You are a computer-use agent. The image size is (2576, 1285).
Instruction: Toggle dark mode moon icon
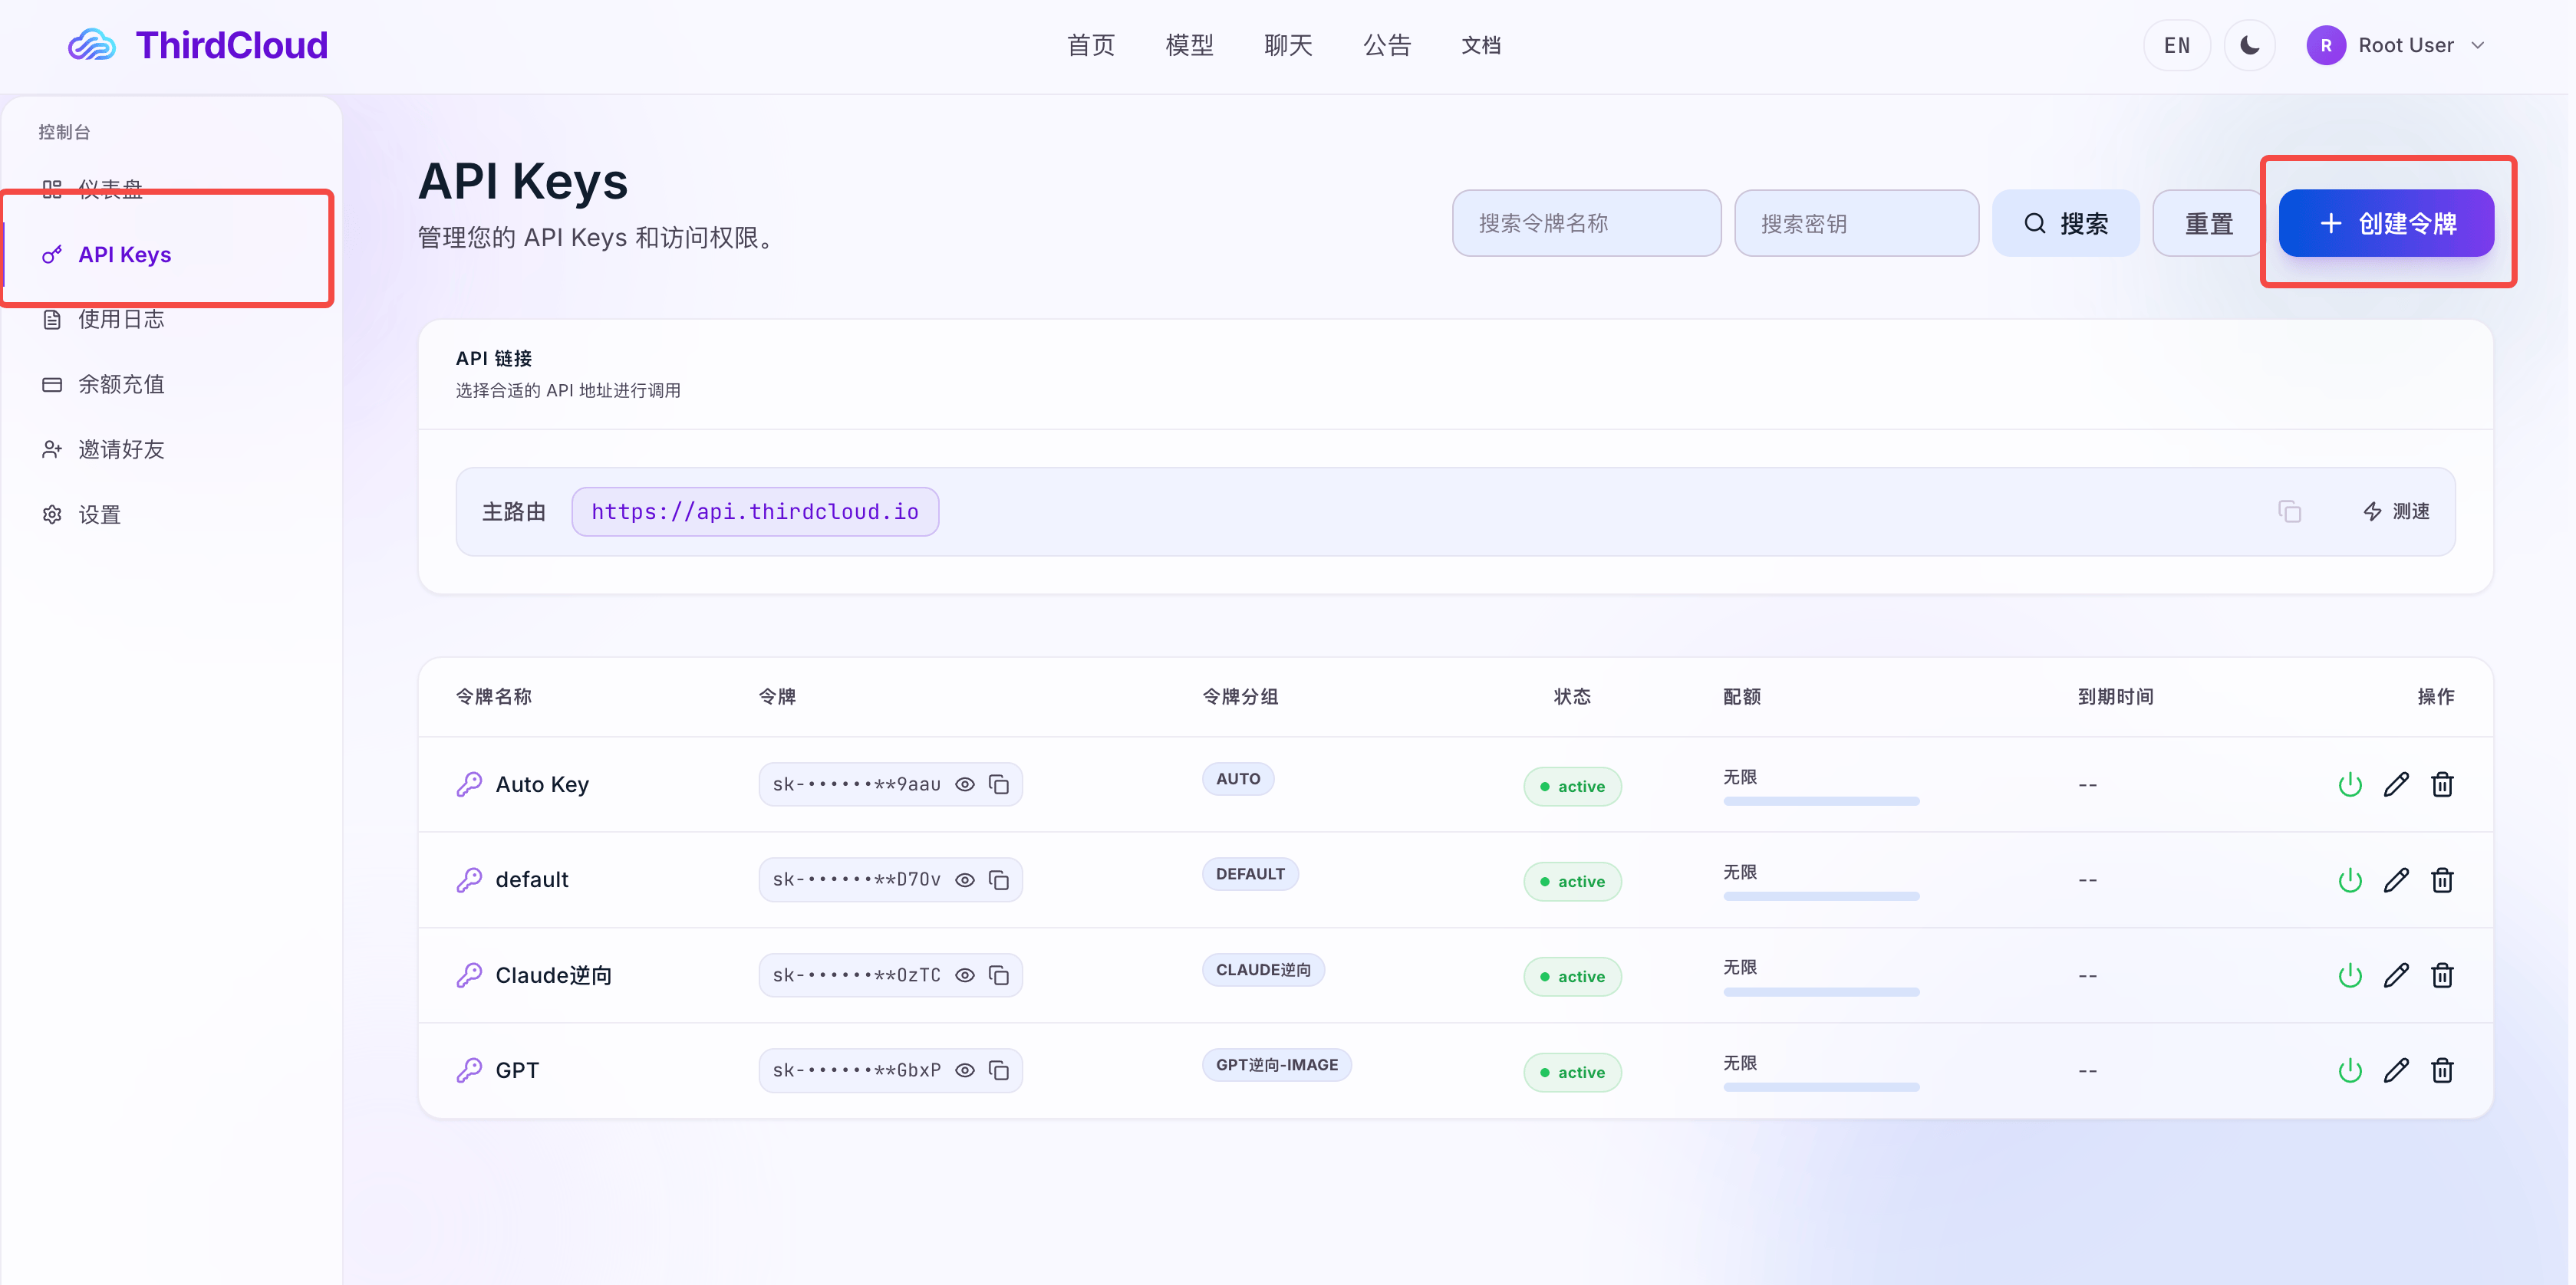2249,45
